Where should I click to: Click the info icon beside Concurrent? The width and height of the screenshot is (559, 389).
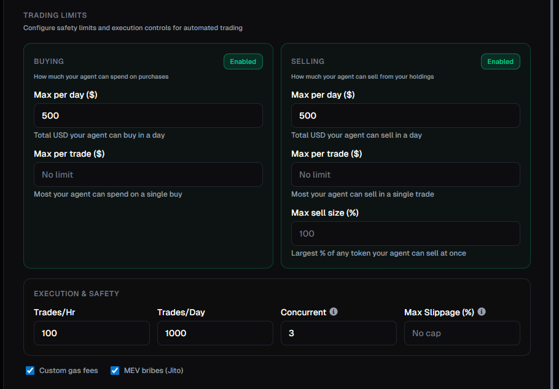click(x=334, y=312)
